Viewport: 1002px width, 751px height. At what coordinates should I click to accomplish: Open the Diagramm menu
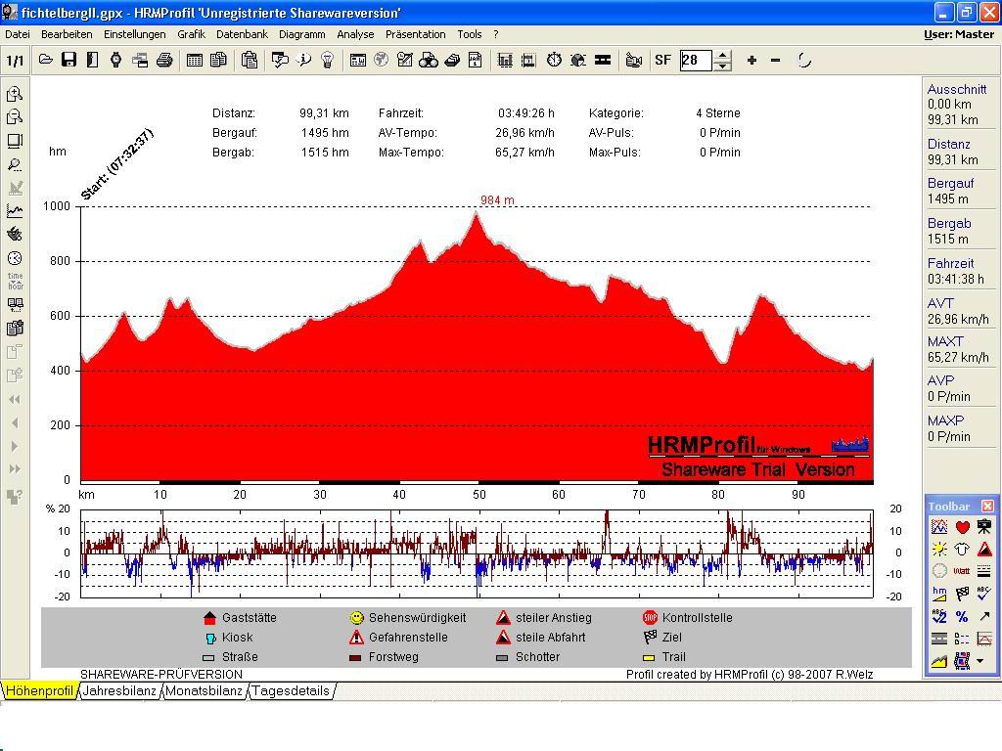[301, 34]
